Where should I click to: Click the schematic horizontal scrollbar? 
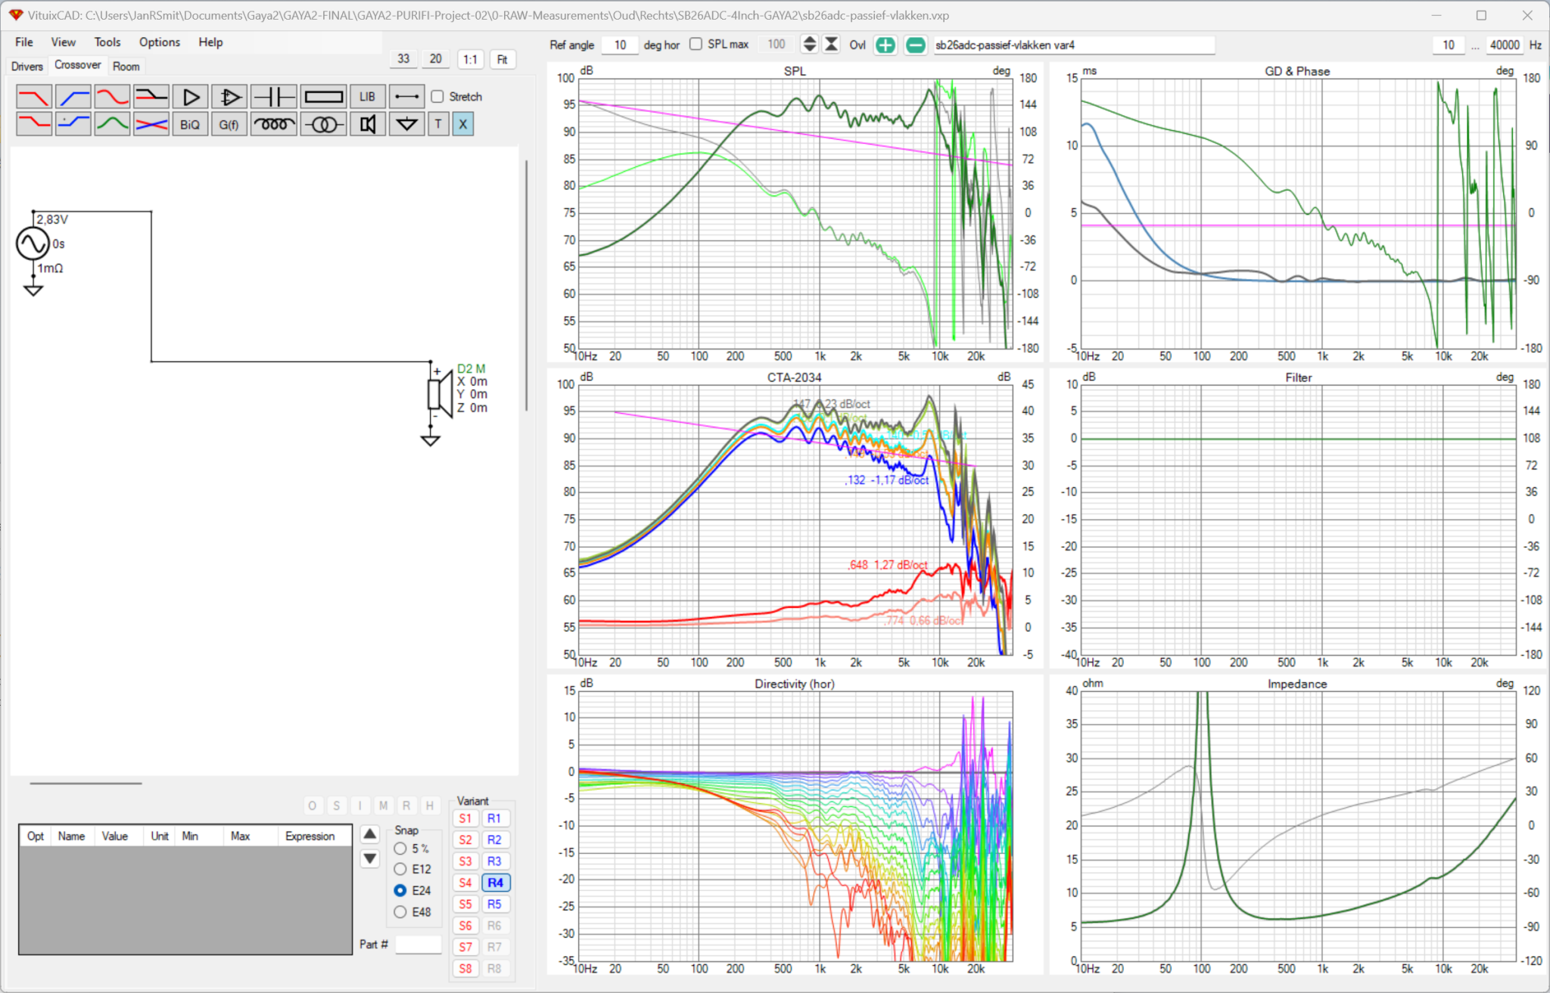pos(86,784)
